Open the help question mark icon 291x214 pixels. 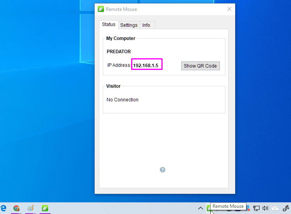pos(163,170)
